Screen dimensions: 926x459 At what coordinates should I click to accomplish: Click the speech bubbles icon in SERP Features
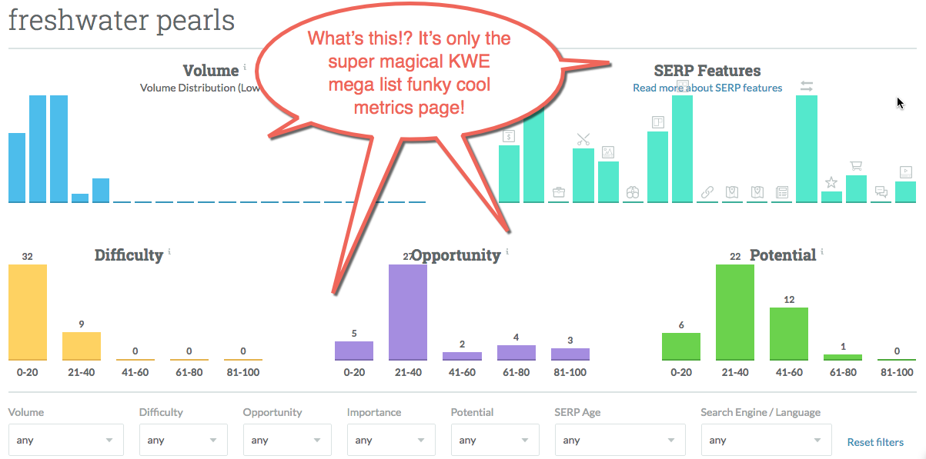pyautogui.click(x=881, y=191)
